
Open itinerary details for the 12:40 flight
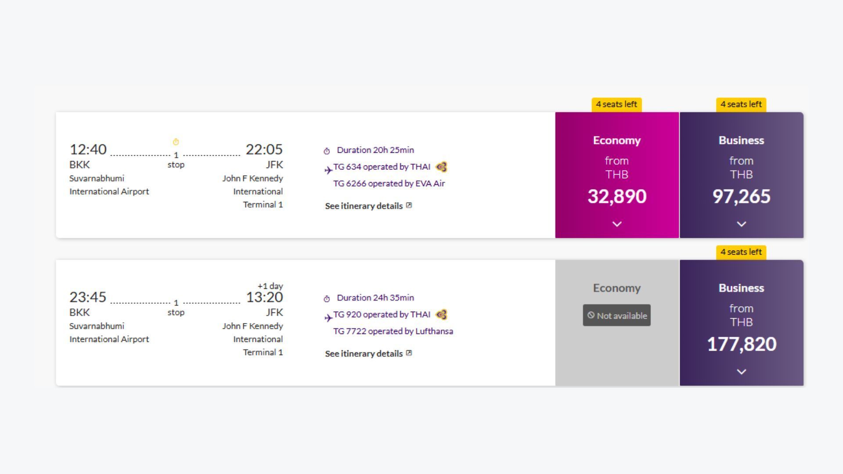tap(364, 206)
